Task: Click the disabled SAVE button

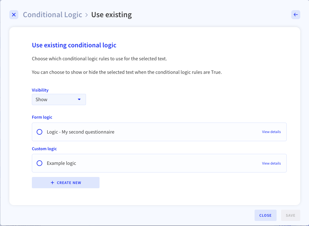Action: [290, 215]
